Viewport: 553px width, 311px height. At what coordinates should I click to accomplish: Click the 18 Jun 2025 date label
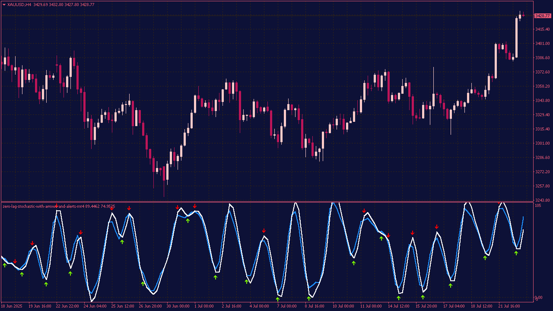click(12, 306)
